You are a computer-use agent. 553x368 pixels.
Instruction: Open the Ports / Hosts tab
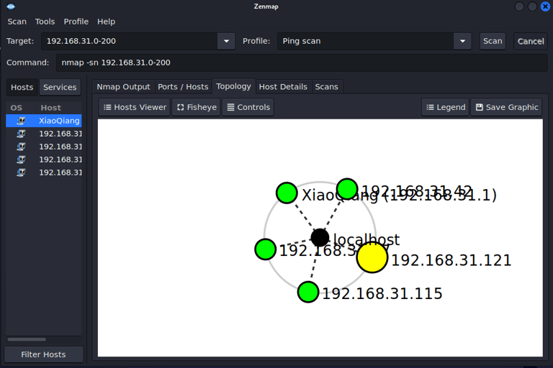tap(183, 87)
